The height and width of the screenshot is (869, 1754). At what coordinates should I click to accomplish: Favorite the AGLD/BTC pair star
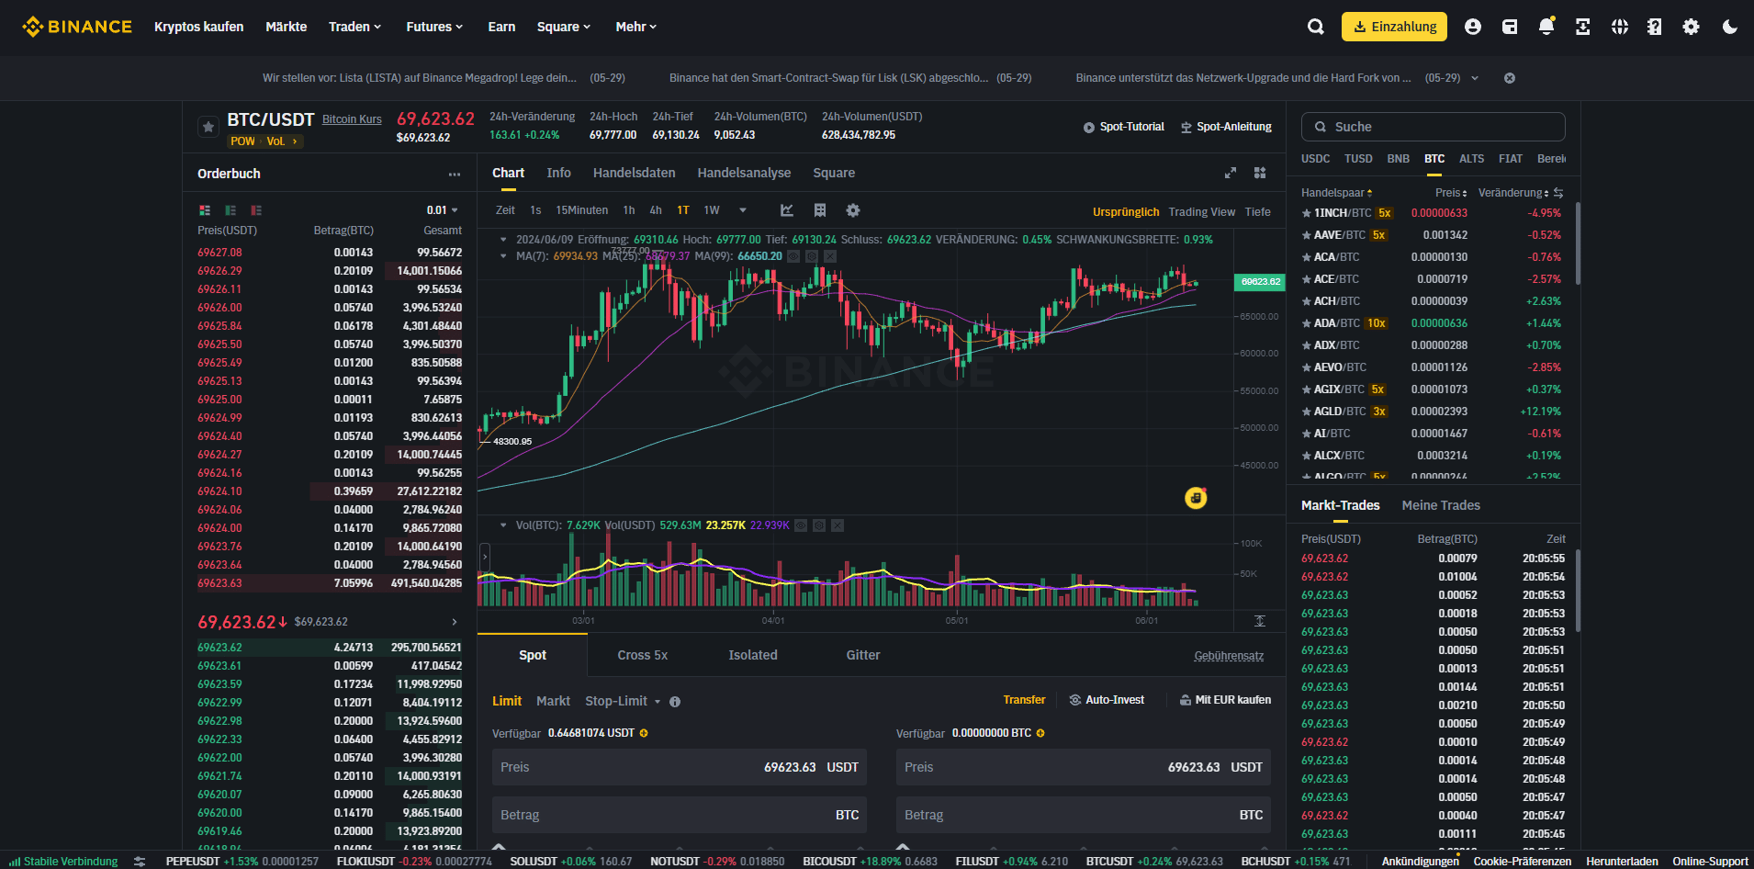point(1306,412)
